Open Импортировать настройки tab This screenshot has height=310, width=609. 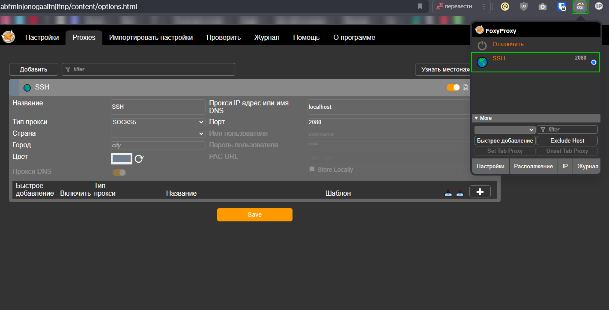coord(151,38)
